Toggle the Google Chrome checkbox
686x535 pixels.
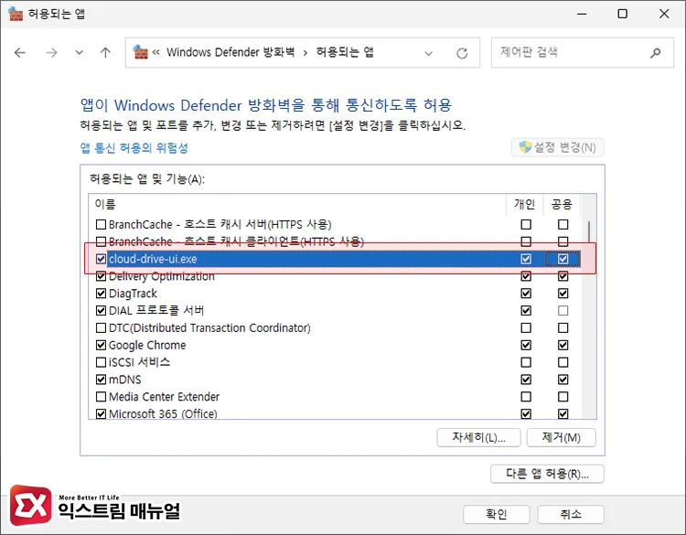(x=102, y=346)
